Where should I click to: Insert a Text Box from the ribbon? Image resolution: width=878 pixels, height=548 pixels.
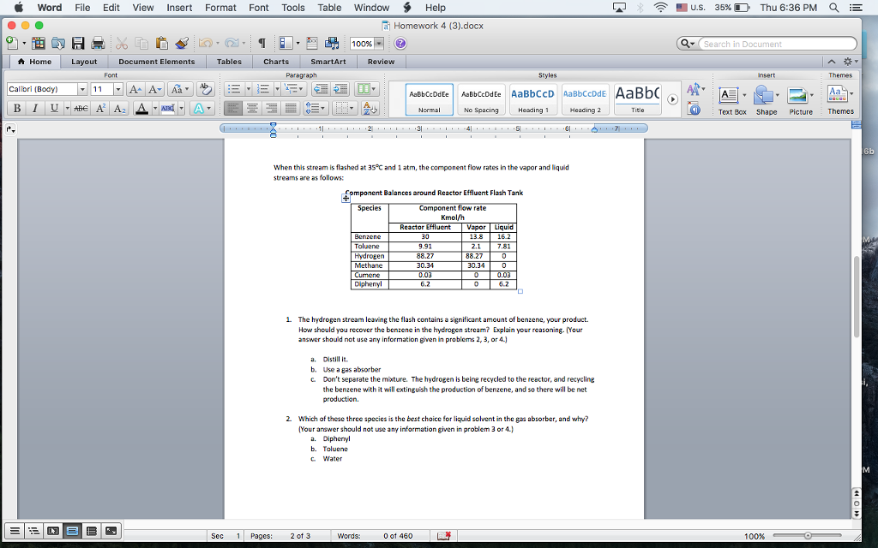731,97
